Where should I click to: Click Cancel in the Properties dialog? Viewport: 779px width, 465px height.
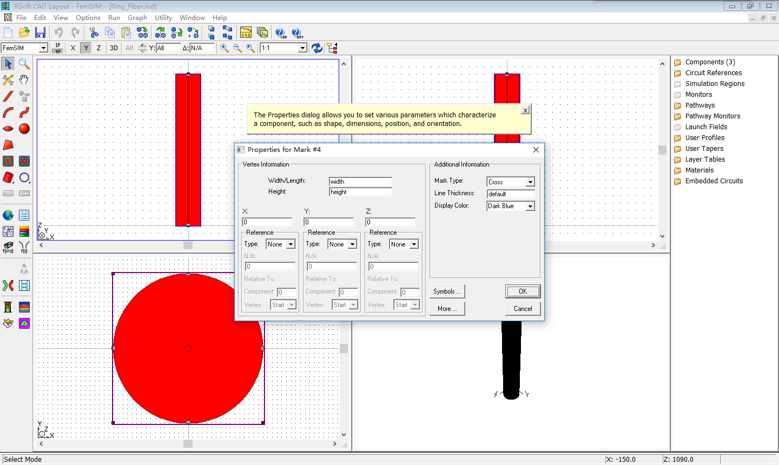coord(523,309)
